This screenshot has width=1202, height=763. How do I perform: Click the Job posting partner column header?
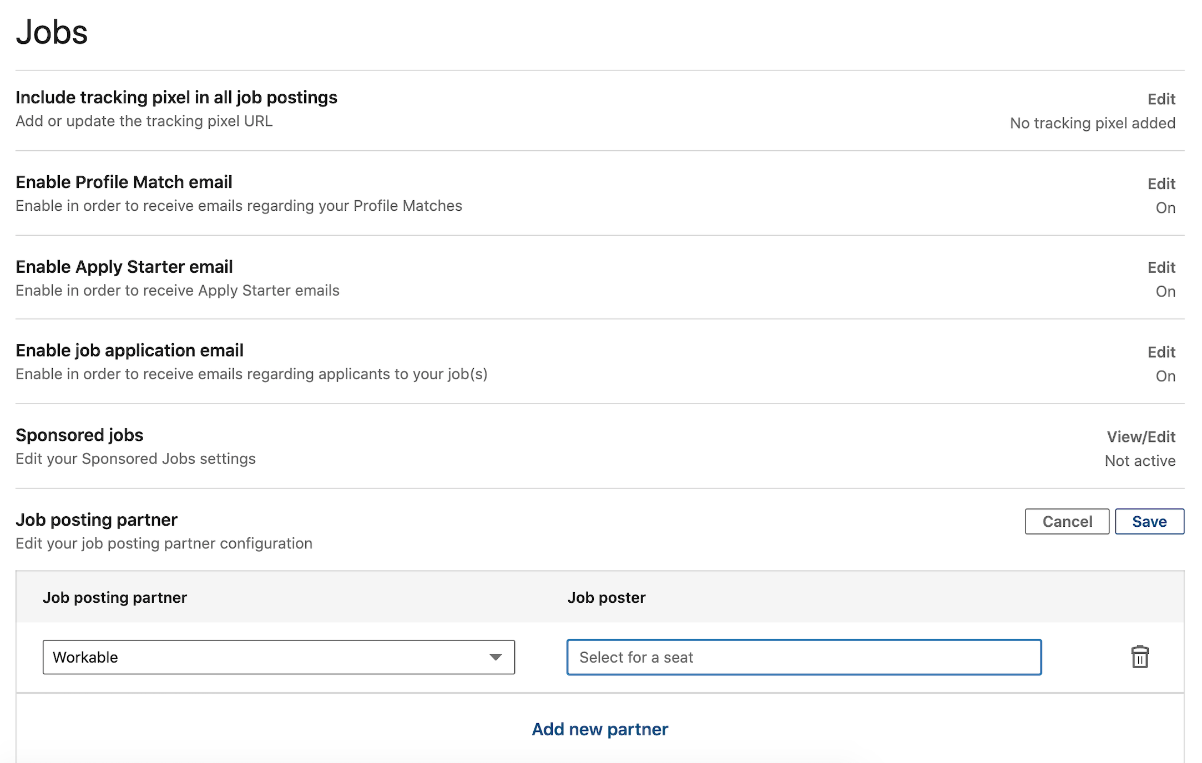tap(115, 598)
